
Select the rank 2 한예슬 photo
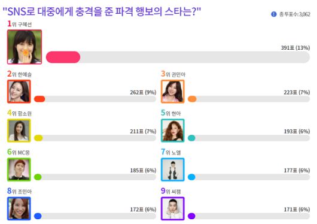tap(19, 92)
